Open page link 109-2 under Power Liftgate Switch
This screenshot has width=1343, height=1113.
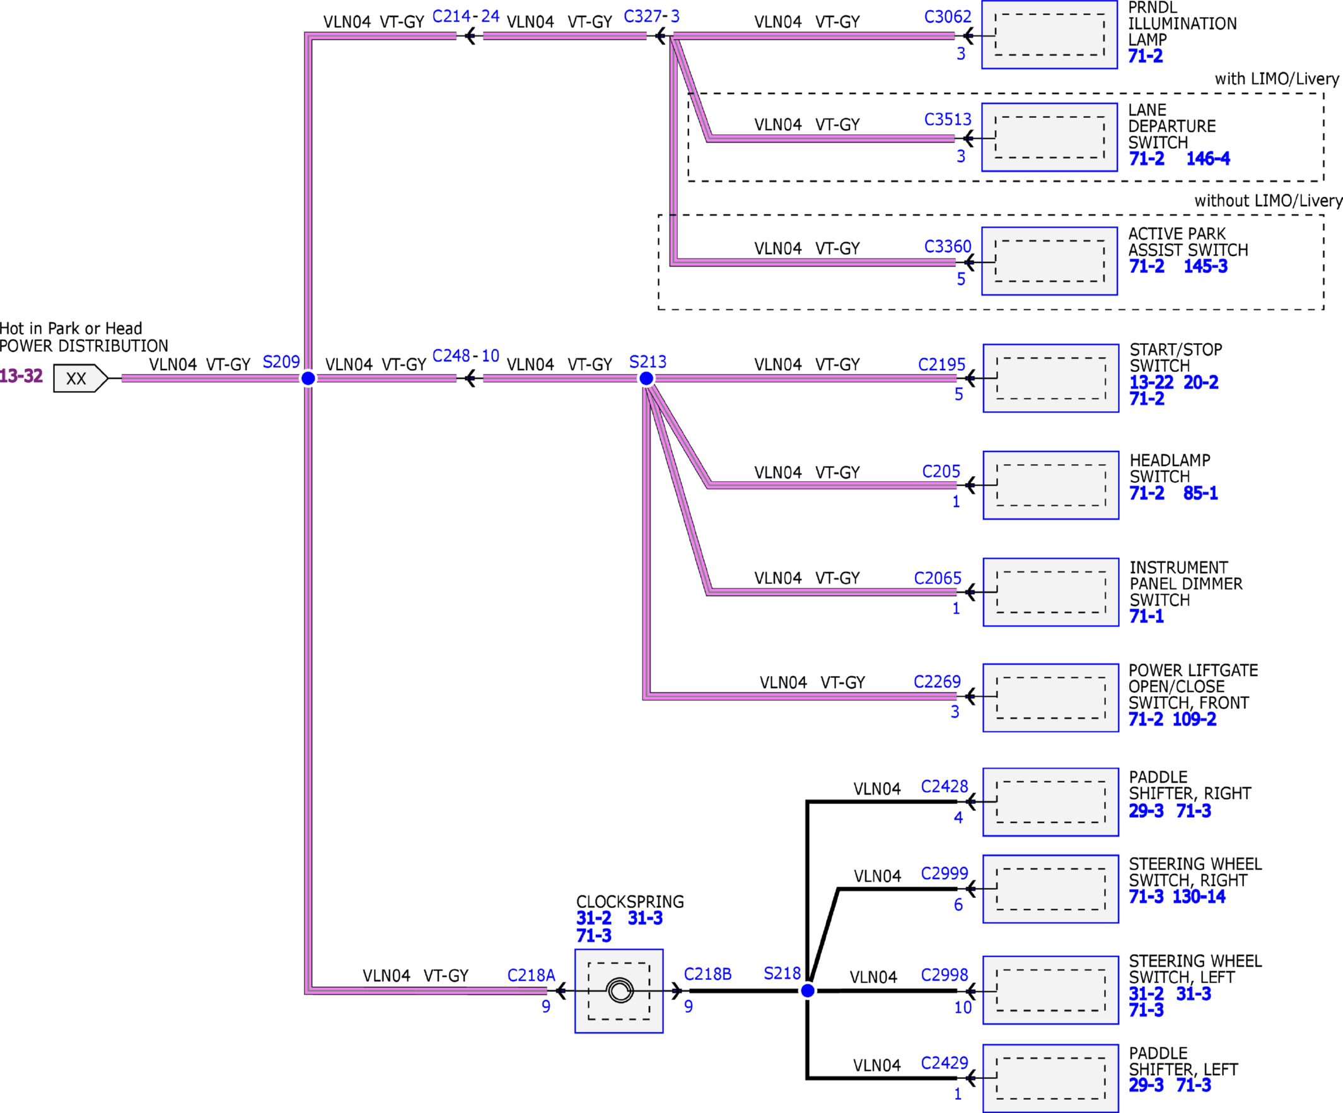[1194, 720]
